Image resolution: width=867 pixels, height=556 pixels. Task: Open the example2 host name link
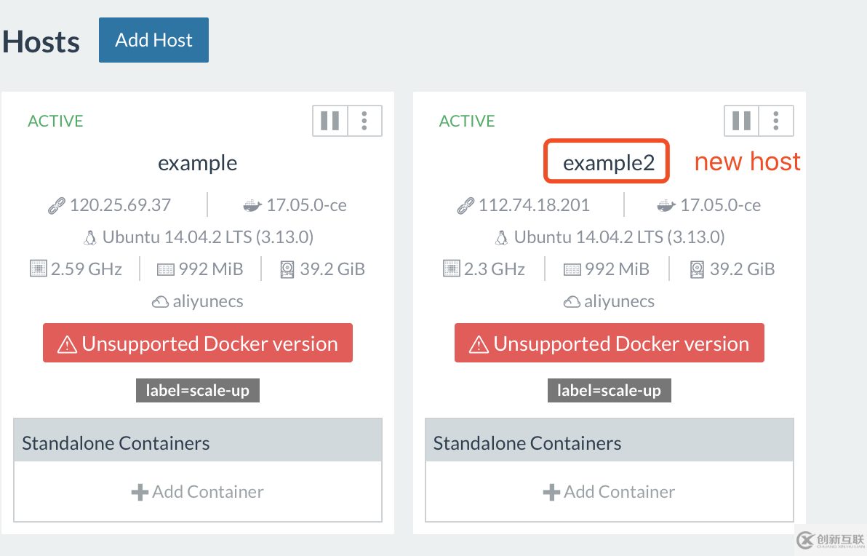click(x=608, y=163)
